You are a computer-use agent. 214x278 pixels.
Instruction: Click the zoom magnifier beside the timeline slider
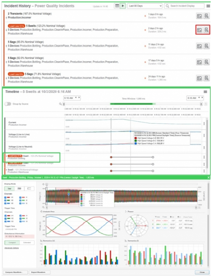(x=60, y=104)
